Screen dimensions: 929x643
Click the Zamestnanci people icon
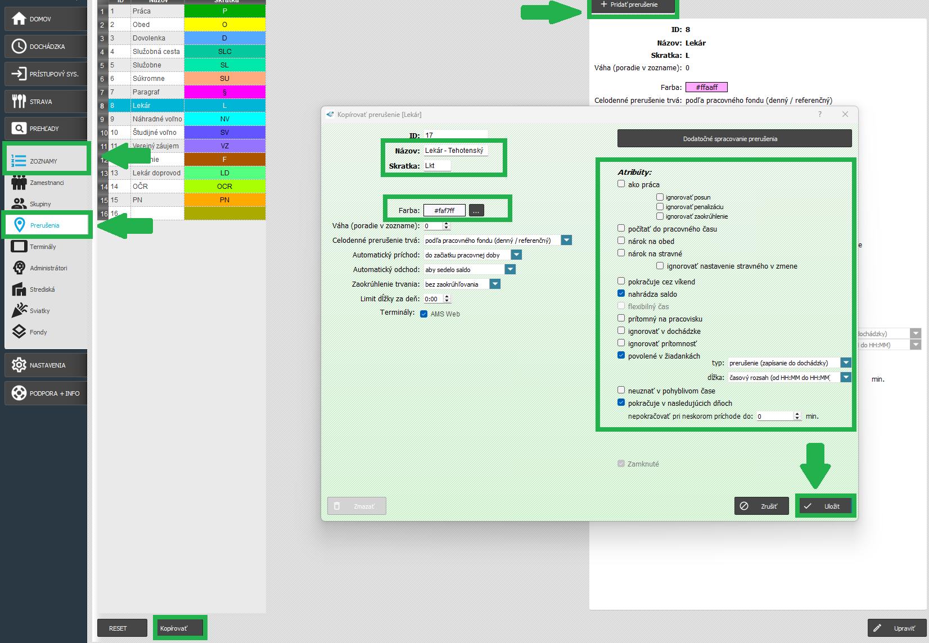[19, 183]
